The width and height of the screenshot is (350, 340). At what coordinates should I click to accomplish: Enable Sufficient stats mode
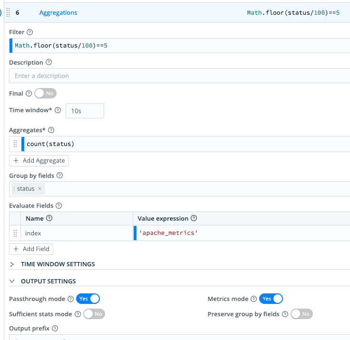point(94,314)
